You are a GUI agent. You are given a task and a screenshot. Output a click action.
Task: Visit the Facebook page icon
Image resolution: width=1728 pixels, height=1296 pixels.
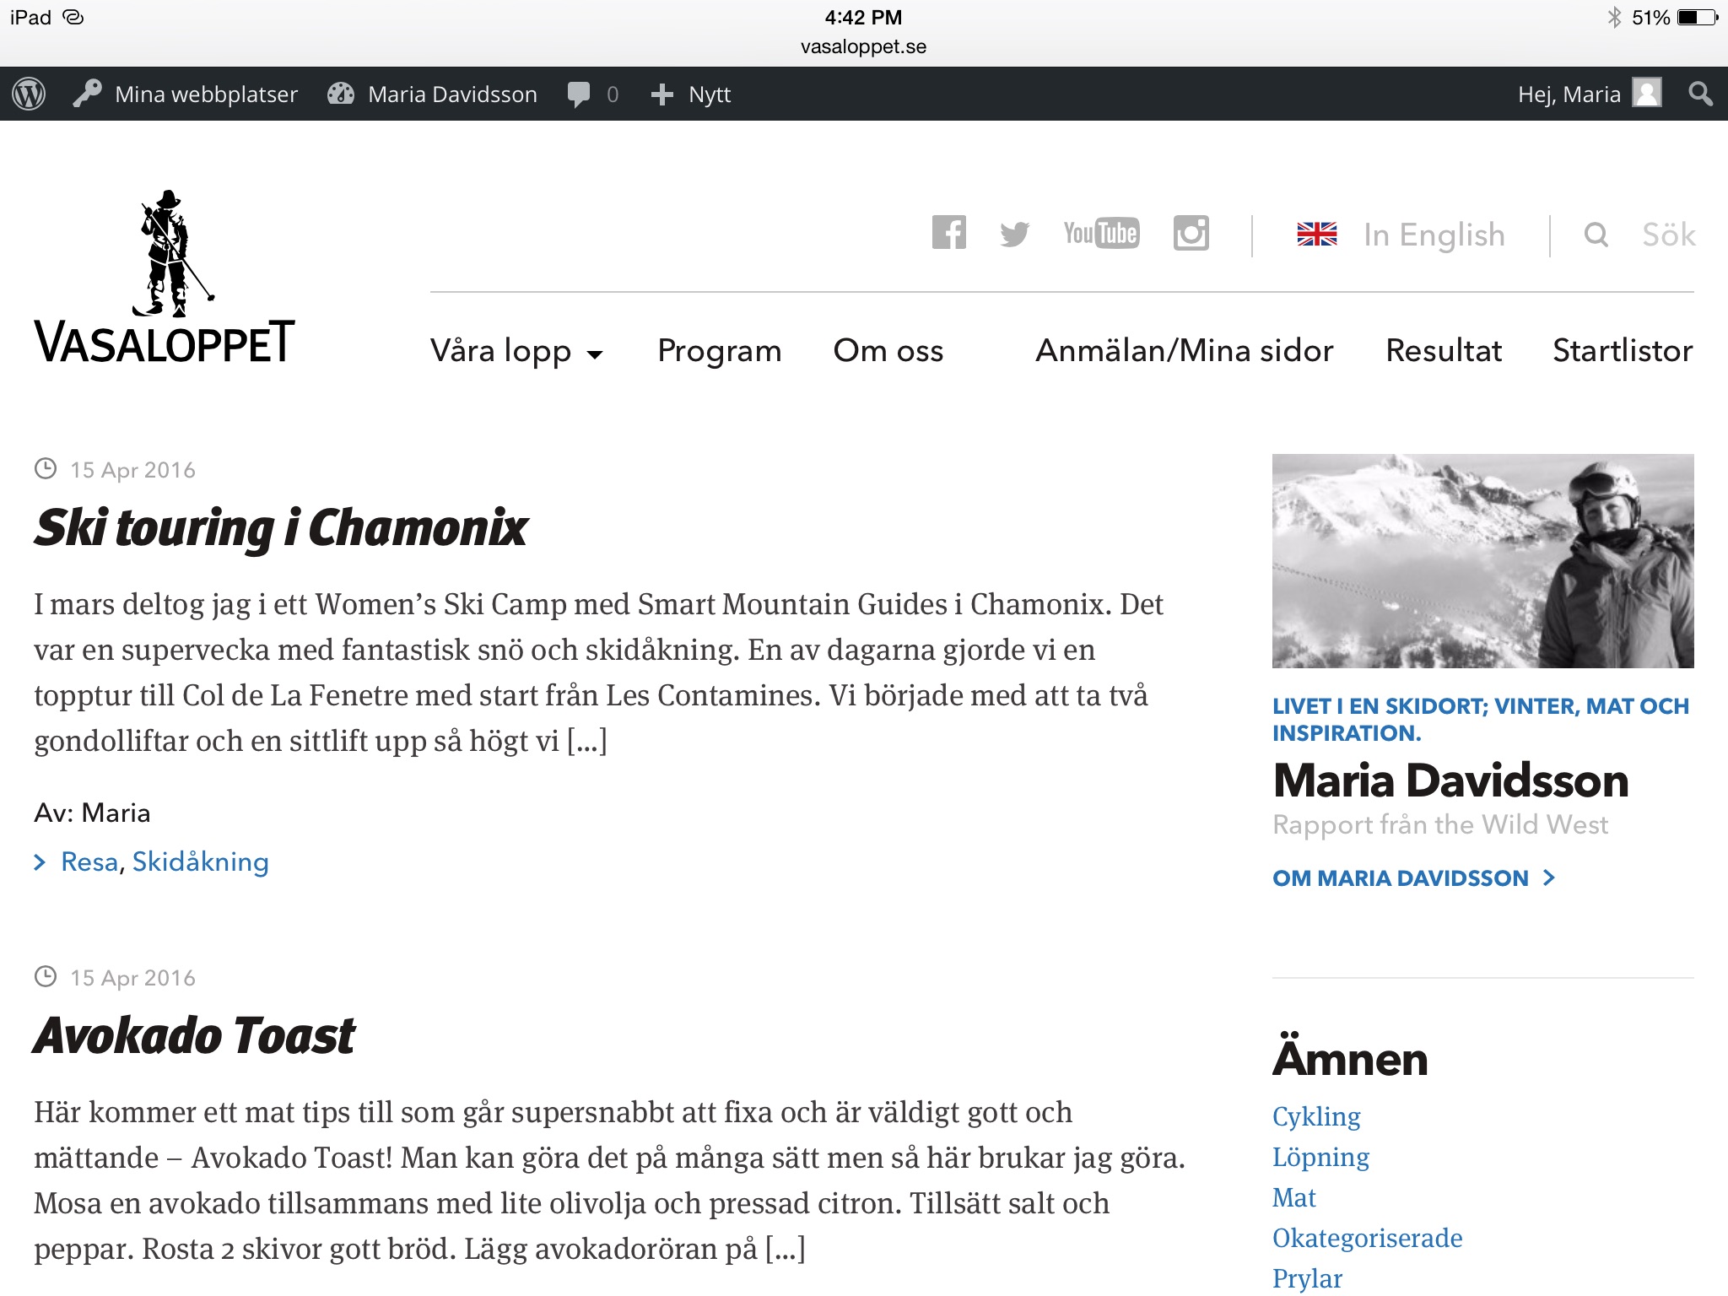948,233
